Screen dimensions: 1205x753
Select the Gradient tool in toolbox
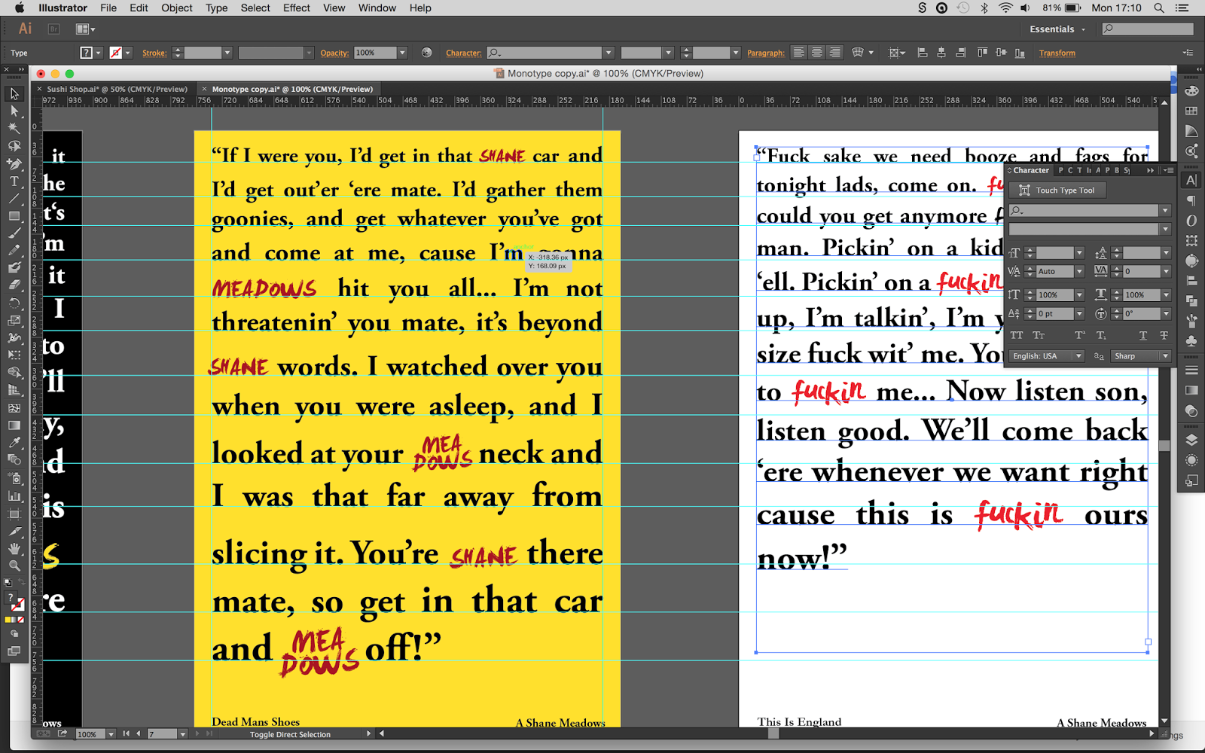pyautogui.click(x=14, y=425)
